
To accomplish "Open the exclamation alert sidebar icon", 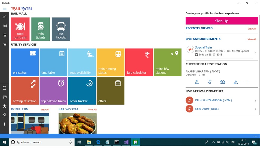I will coord(5,124).
